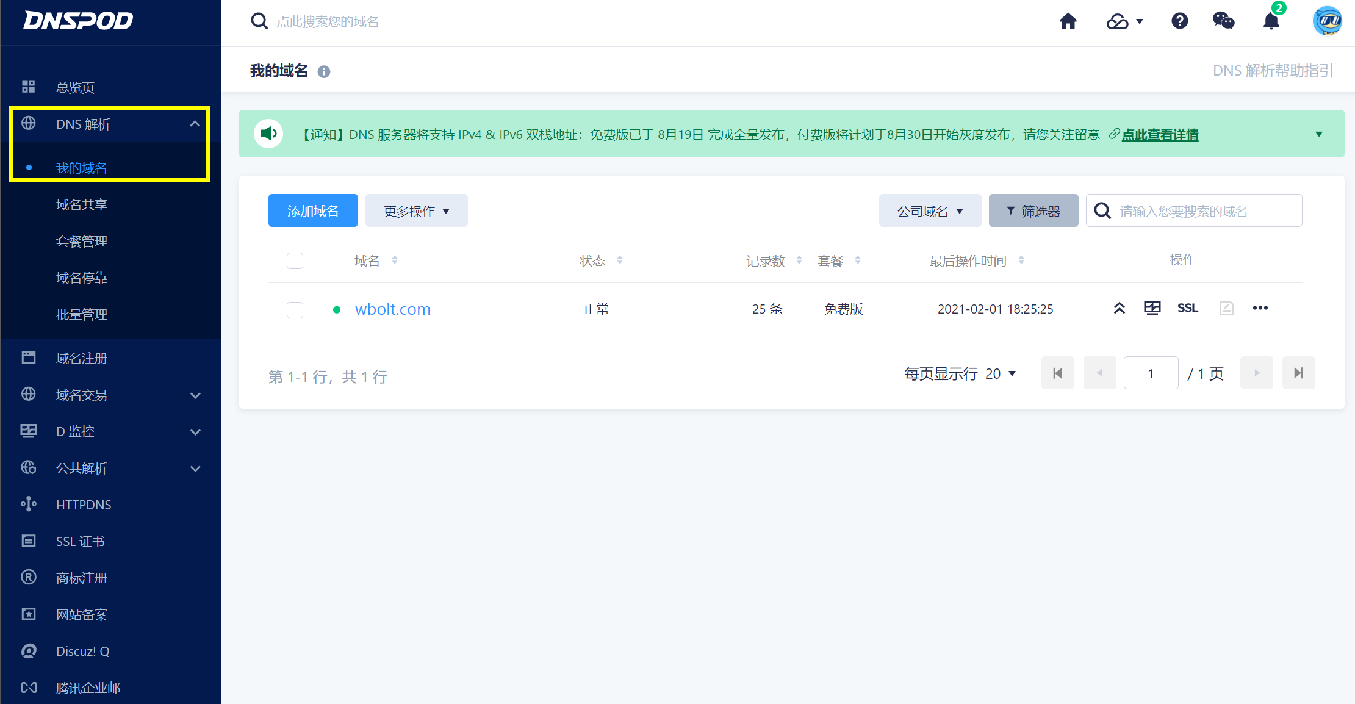
Task: Click the 筛选器 filter button
Action: click(1033, 211)
